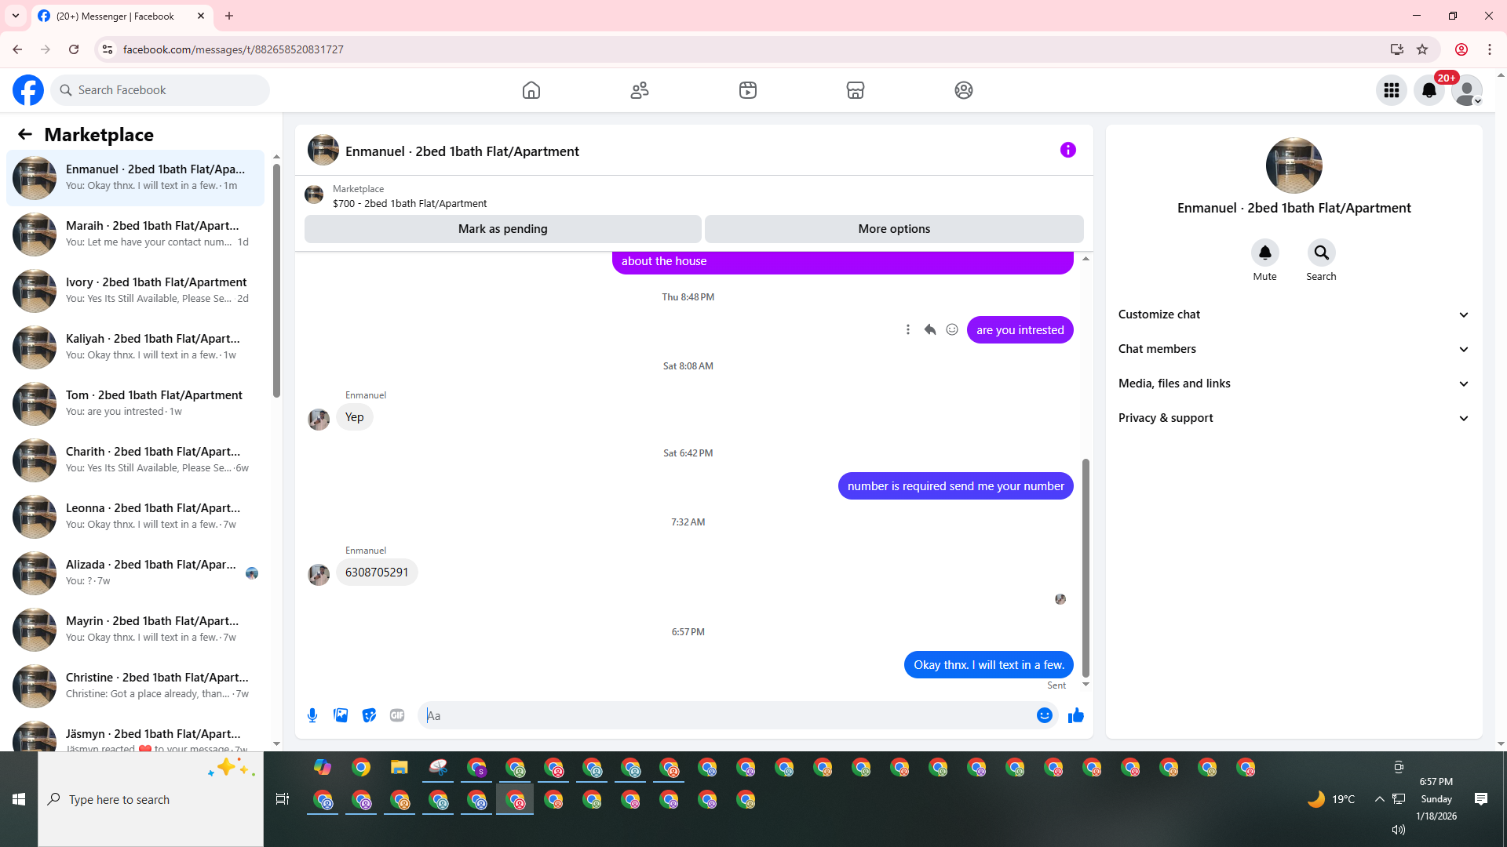This screenshot has height=847, width=1507.
Task: Send a thumbs up like
Action: coord(1075,715)
